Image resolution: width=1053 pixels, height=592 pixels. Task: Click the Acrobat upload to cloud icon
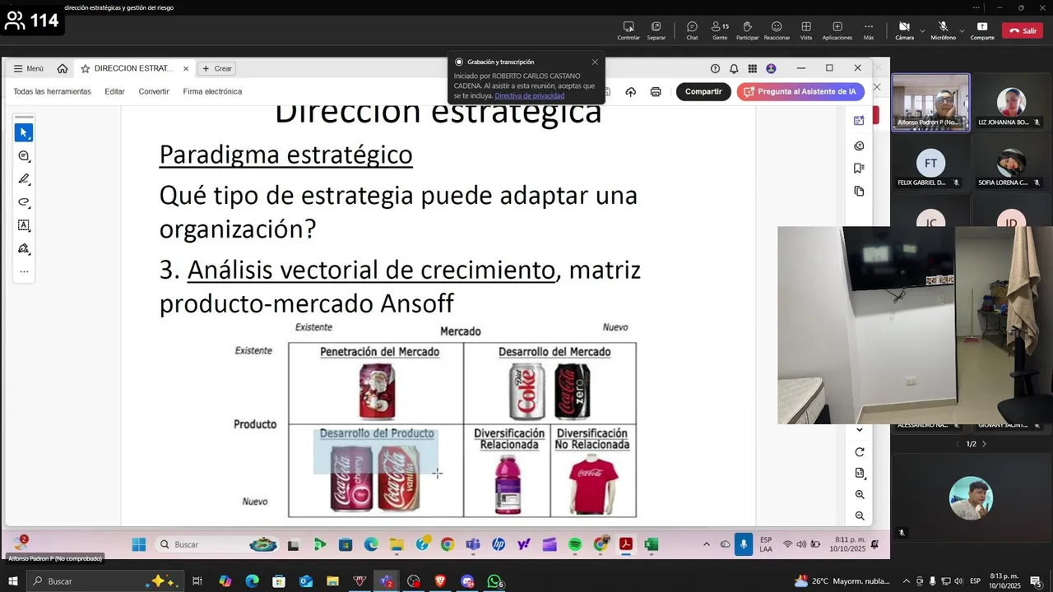(x=631, y=92)
